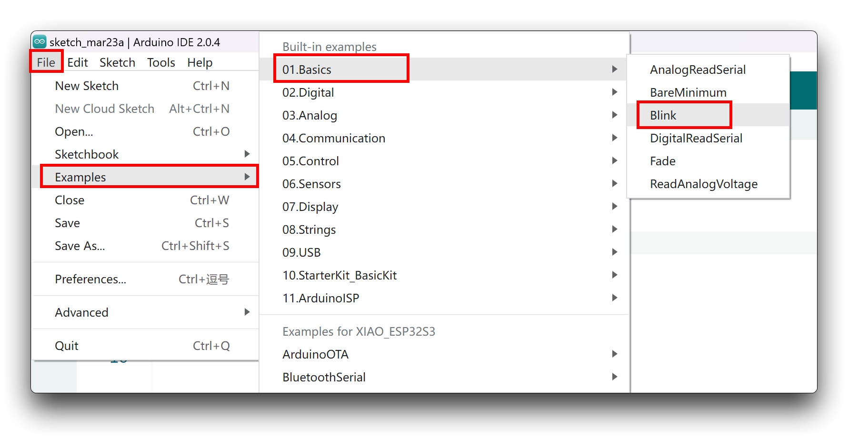Viewport: 848px width, 439px height.
Task: Open ArduinoOTA examples for XIAO_ESP32S3
Action: click(x=445, y=354)
